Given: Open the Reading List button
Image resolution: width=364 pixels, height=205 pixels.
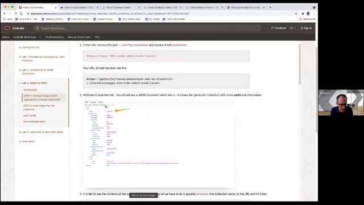Looking at the screenshot, I should 307,19.
